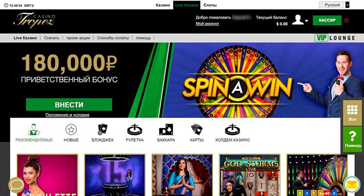Switch to the Слоты tab
The image size is (364, 196).
pos(210,5)
